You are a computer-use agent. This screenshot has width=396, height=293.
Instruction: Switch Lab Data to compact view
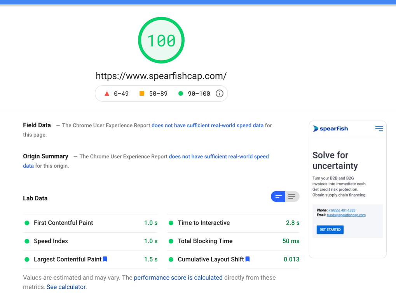[278, 197]
